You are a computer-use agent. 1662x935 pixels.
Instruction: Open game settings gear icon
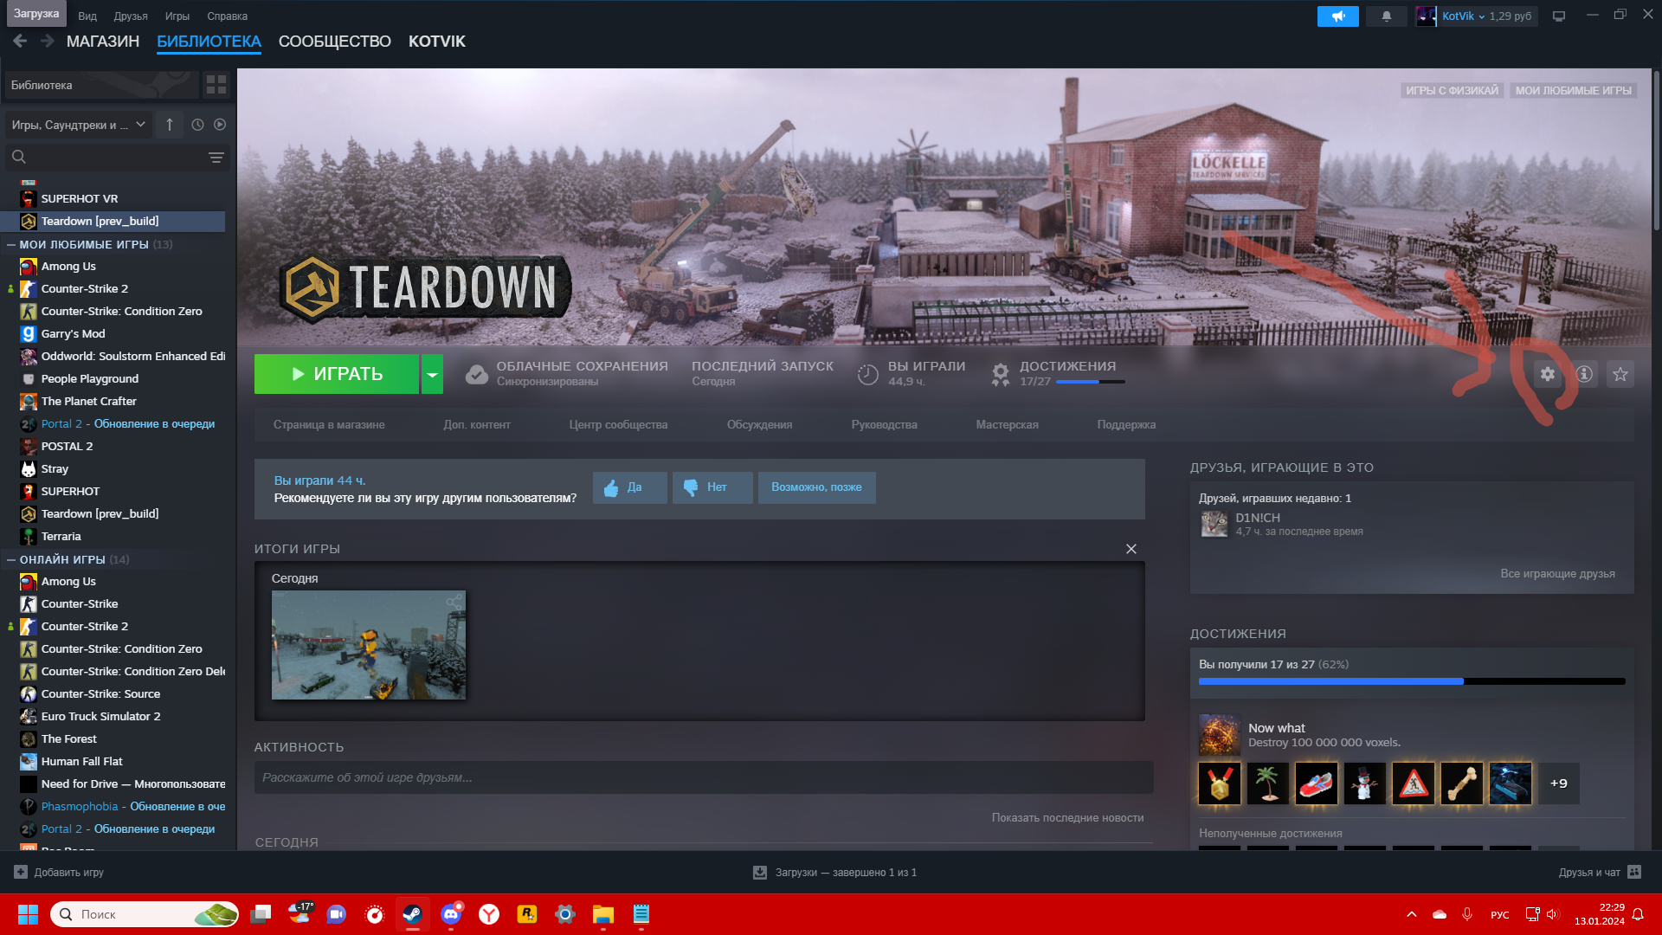tap(1547, 374)
